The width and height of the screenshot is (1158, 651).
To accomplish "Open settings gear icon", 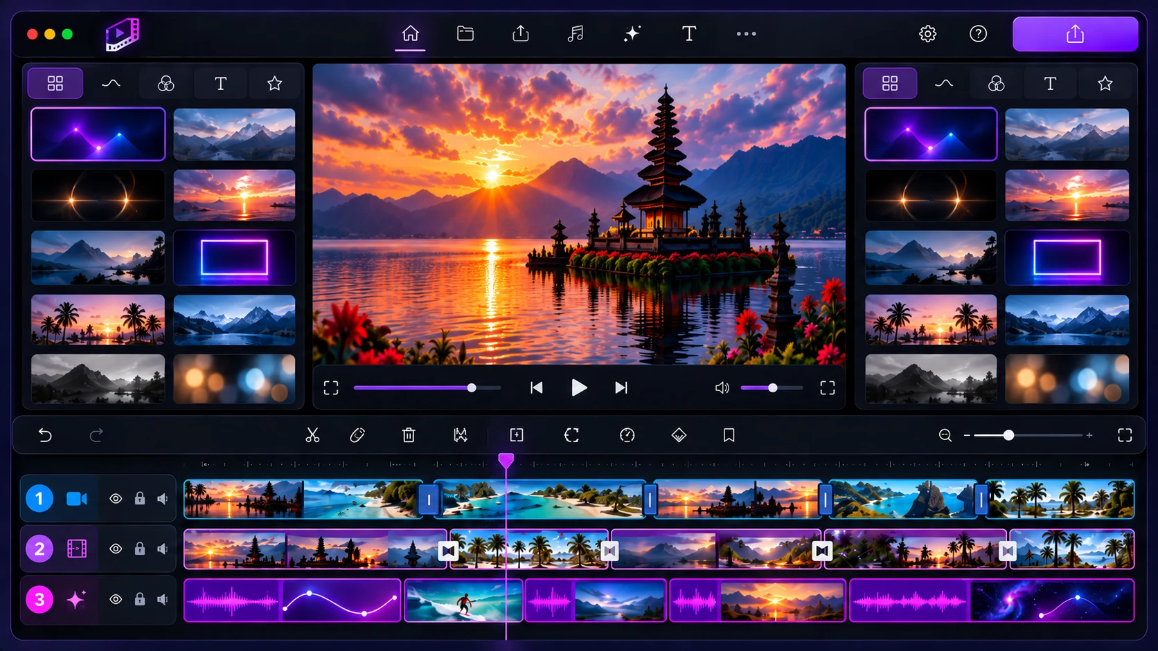I will pyautogui.click(x=927, y=33).
